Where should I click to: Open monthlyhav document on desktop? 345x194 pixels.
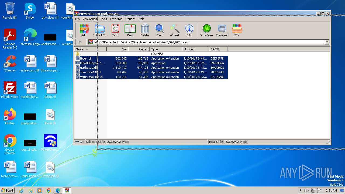(x=30, y=90)
